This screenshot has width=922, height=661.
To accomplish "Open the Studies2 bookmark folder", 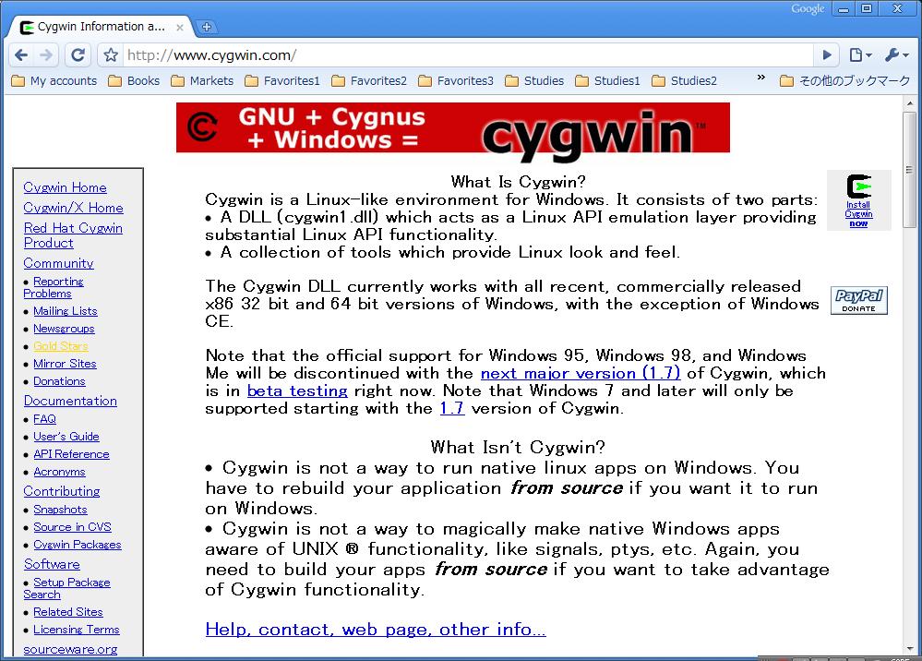I will [x=685, y=80].
